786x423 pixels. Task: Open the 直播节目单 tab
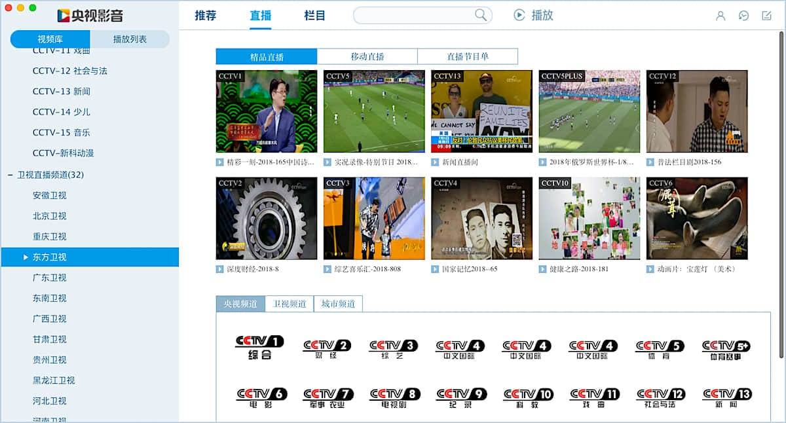tap(467, 56)
